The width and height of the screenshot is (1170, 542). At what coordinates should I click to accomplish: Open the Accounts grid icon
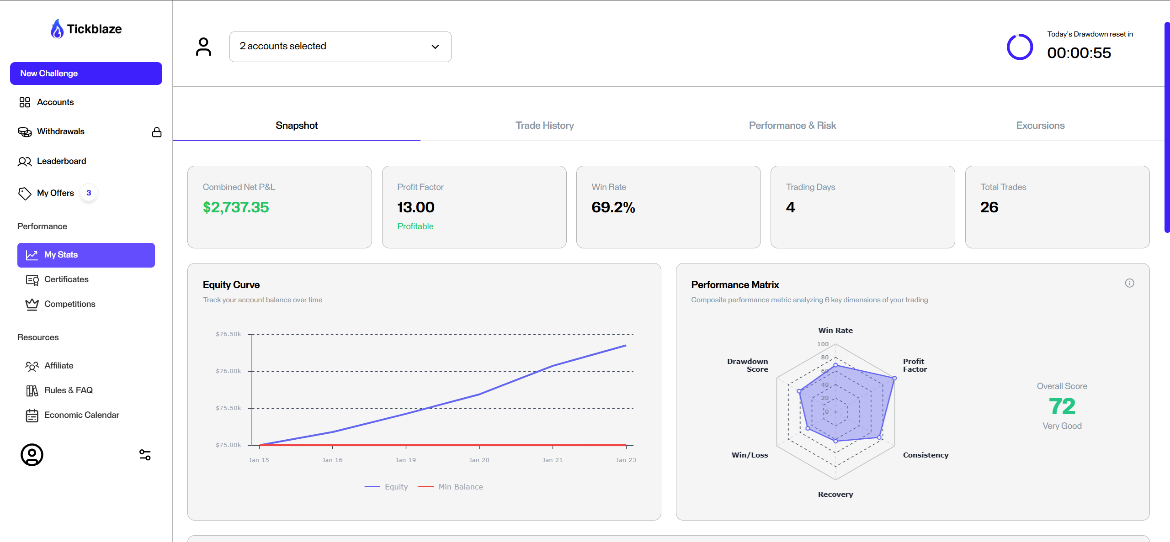tap(25, 102)
